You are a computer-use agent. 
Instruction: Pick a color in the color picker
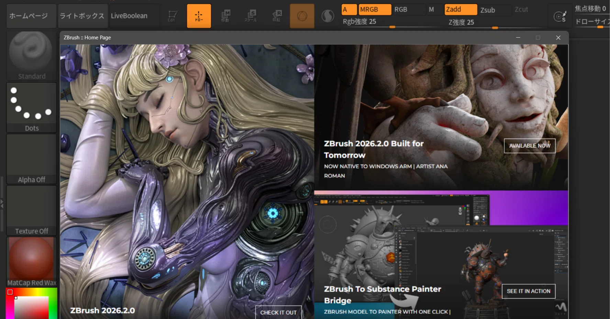(x=31, y=304)
